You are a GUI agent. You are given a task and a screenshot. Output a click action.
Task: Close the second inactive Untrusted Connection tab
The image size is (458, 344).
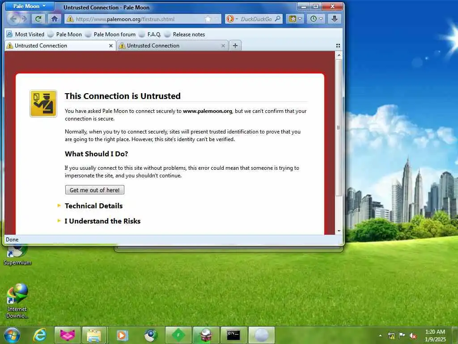[223, 46]
